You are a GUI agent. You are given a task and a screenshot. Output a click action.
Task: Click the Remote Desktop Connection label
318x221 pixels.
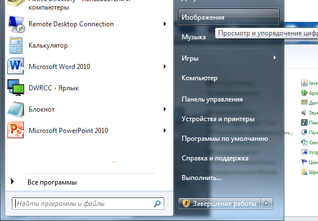[x=71, y=24]
